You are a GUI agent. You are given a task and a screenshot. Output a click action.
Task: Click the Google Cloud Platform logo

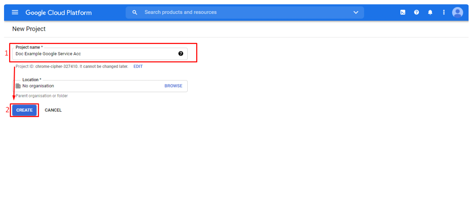pos(59,13)
